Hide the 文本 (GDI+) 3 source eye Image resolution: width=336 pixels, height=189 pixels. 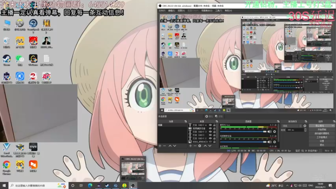click(210, 132)
